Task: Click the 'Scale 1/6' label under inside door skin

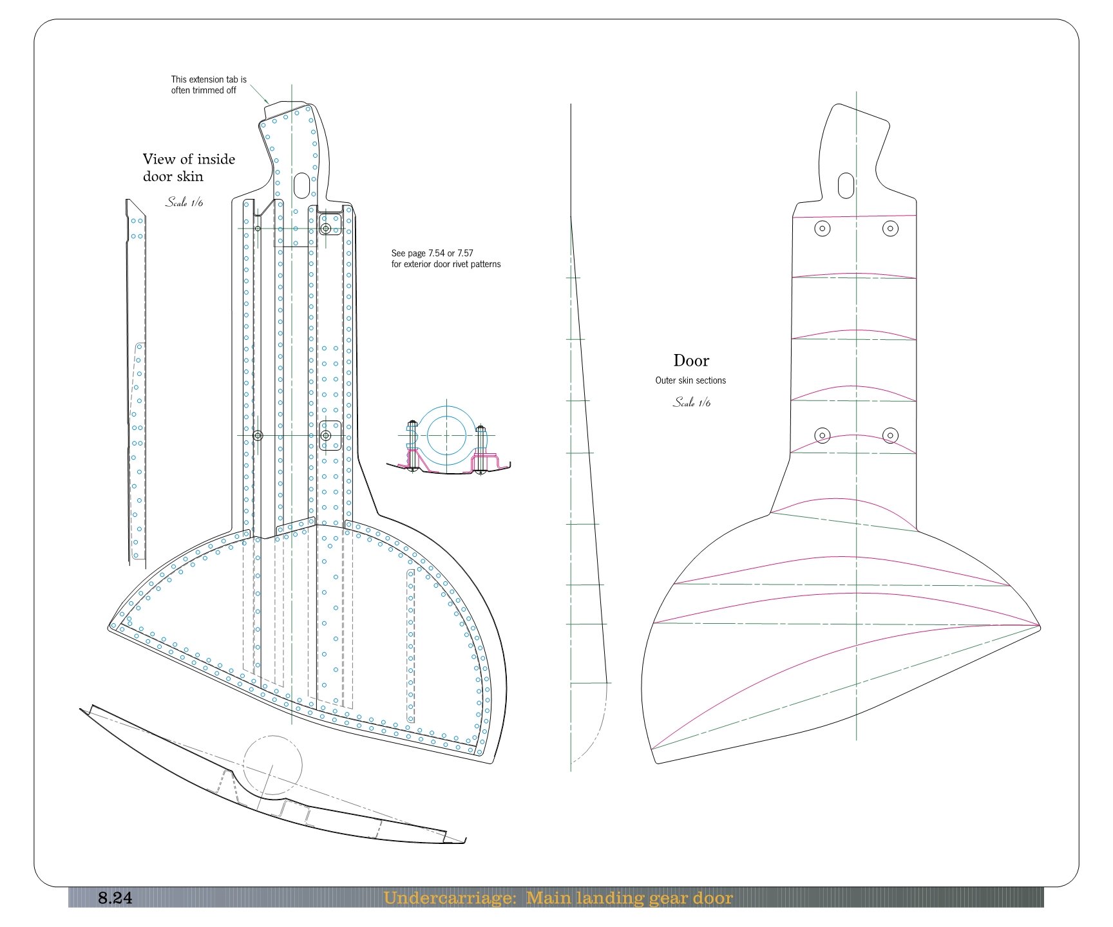Action: (x=184, y=202)
